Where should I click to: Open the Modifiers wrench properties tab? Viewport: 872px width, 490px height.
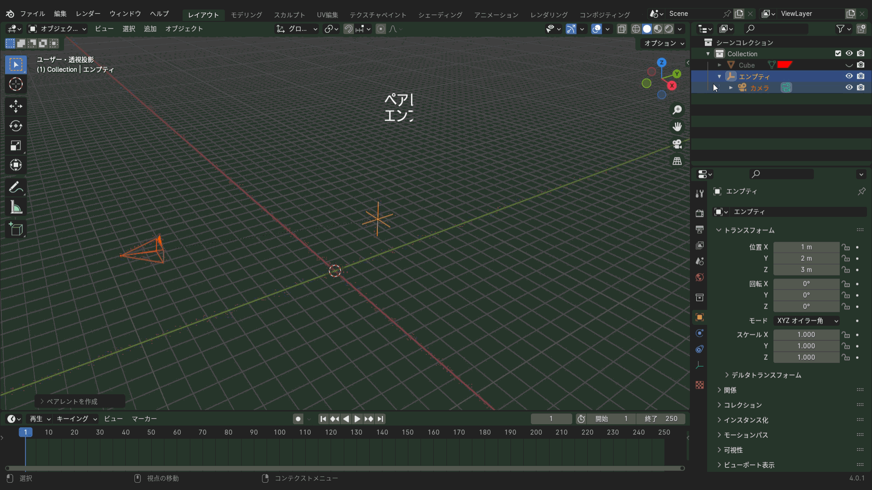(699, 194)
